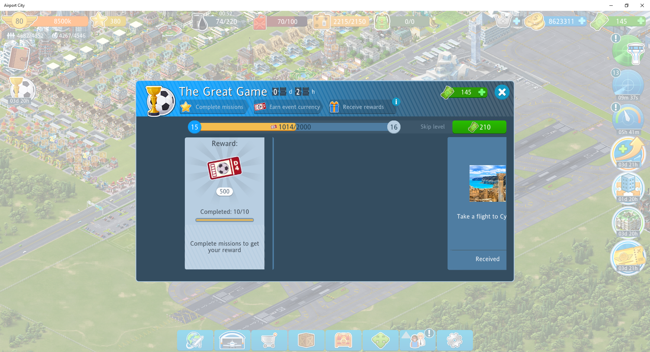Click the Cyprus flight mission thumbnail
Viewport: 650px width, 352px height.
[487, 183]
